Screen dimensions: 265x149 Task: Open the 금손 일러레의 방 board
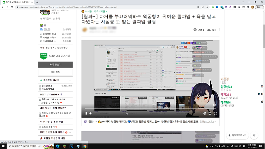[51, 103]
